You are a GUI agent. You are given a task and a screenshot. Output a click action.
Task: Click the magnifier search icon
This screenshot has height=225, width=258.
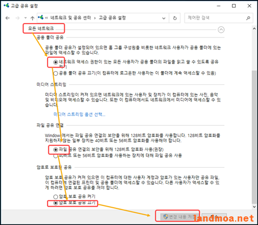tap(248, 18)
